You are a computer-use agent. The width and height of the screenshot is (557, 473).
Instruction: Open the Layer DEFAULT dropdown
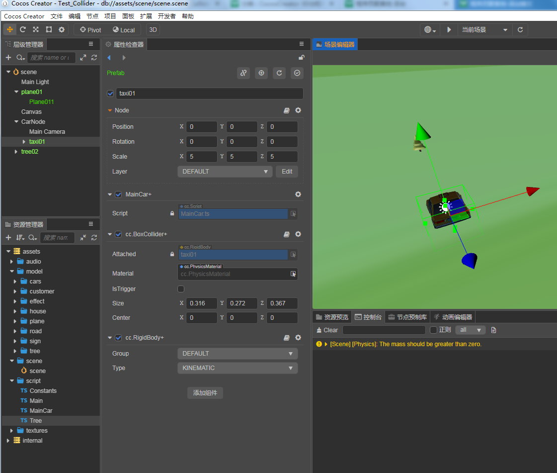(225, 172)
